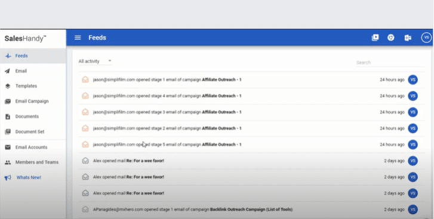Click the Outlook plugin icon in the header
434x219 pixels.
pos(408,37)
